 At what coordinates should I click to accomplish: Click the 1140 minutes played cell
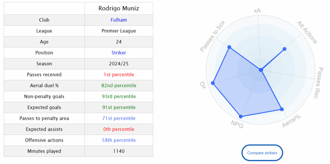click(119, 151)
